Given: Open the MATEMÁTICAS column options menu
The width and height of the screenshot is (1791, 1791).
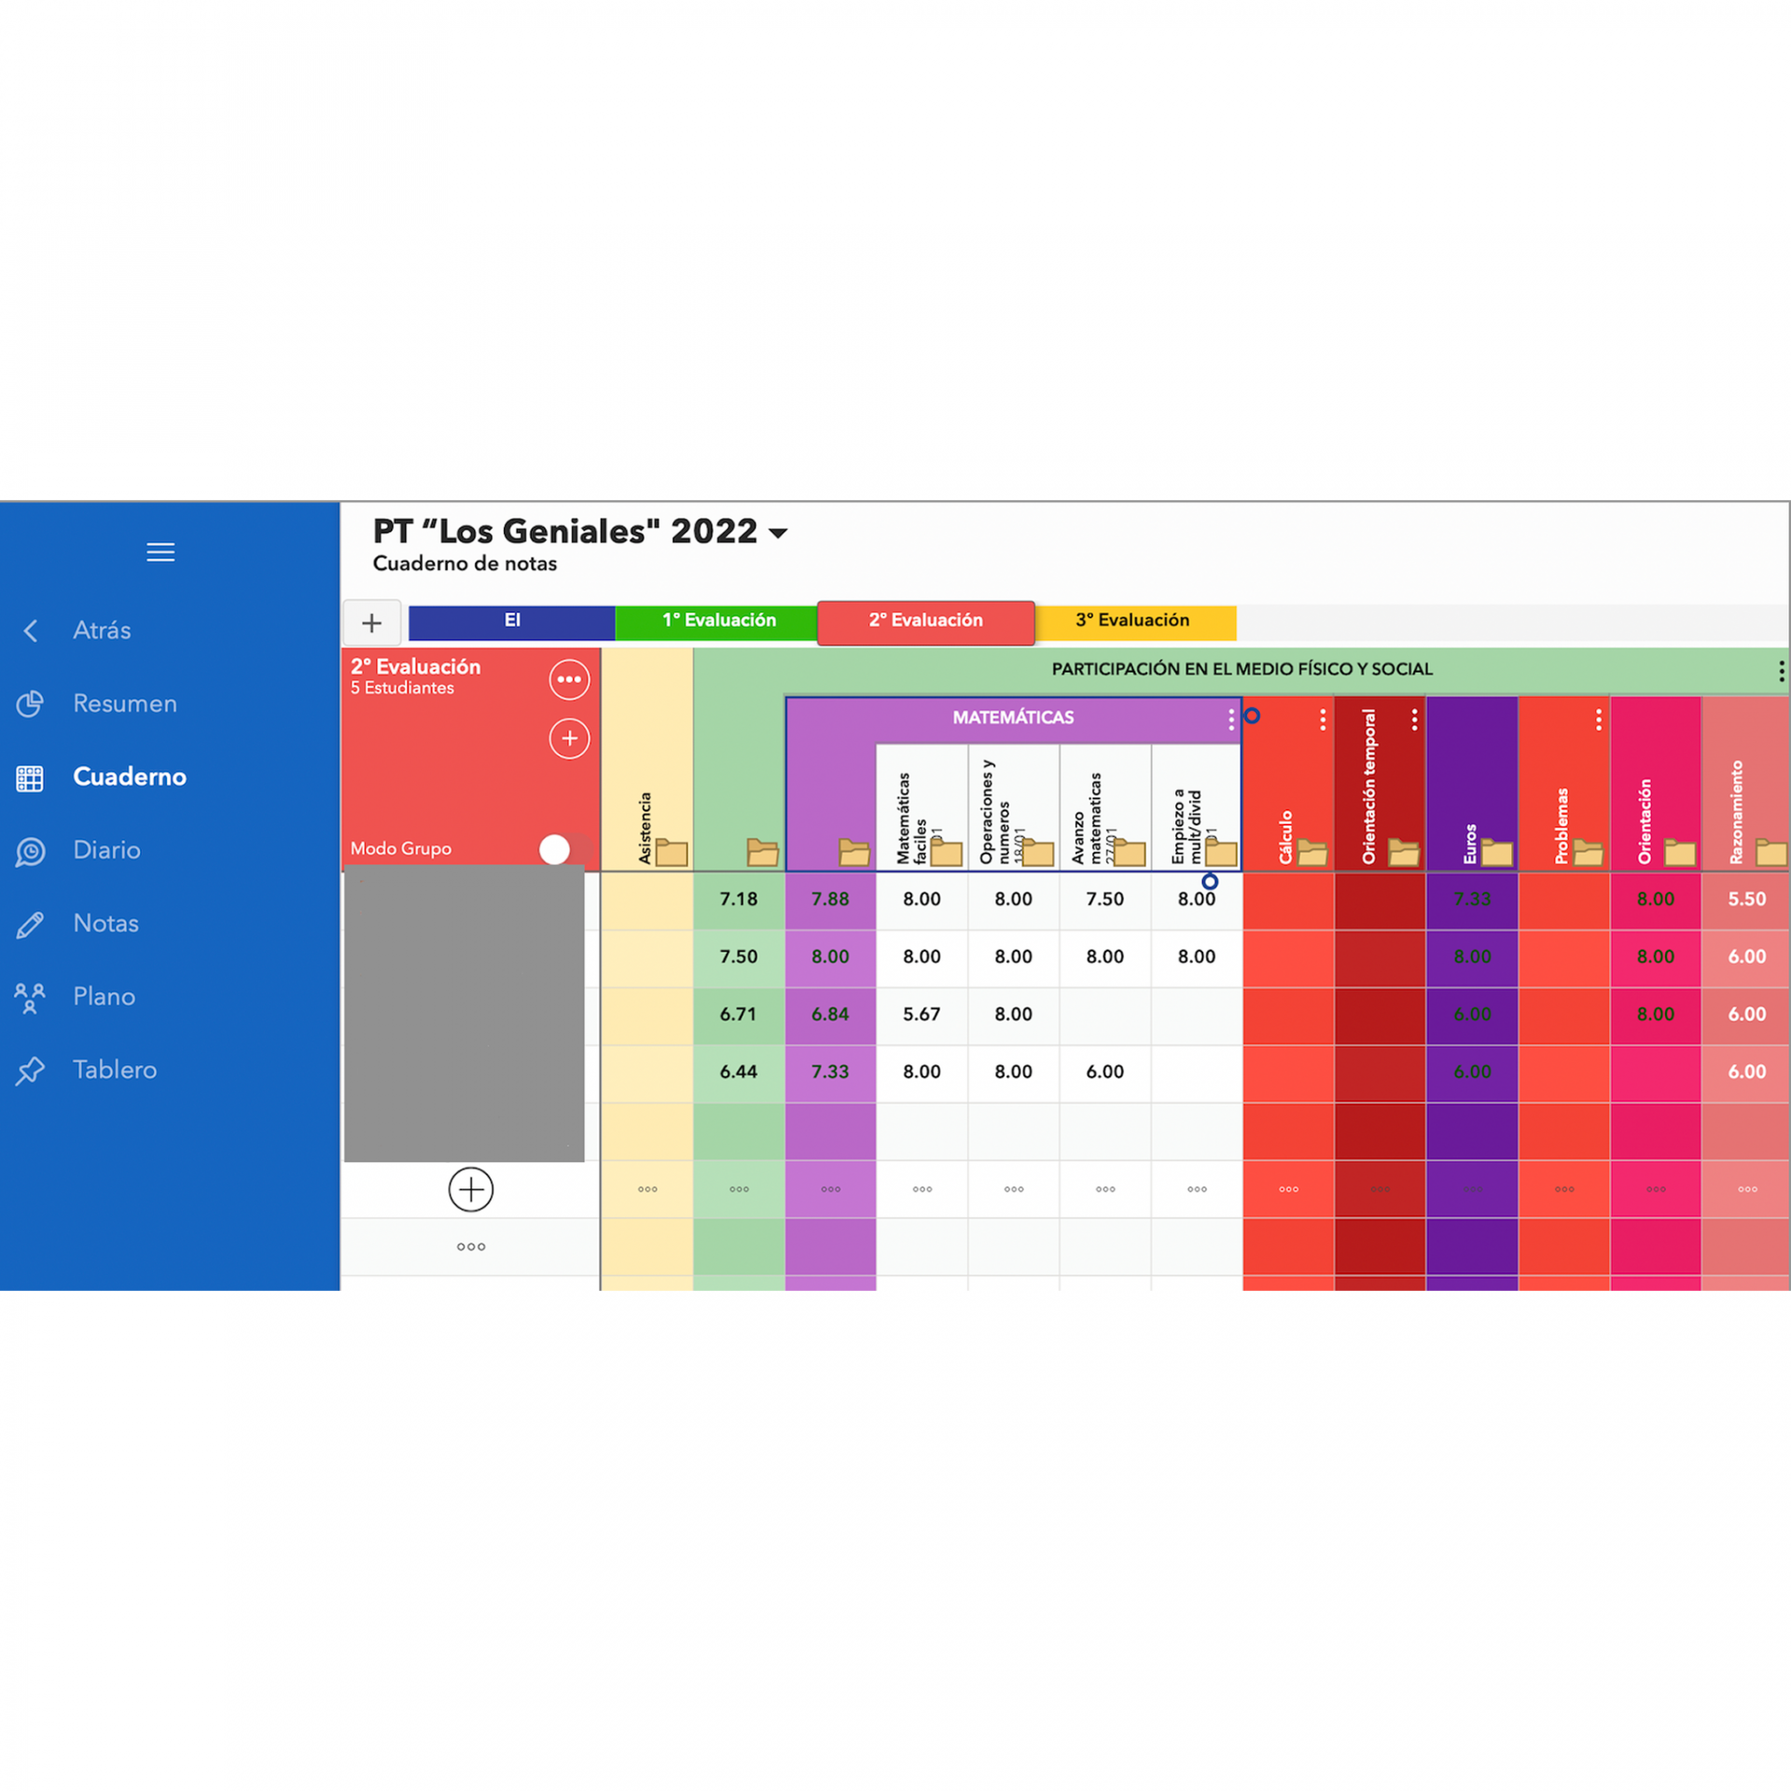Looking at the screenshot, I should [x=1230, y=718].
